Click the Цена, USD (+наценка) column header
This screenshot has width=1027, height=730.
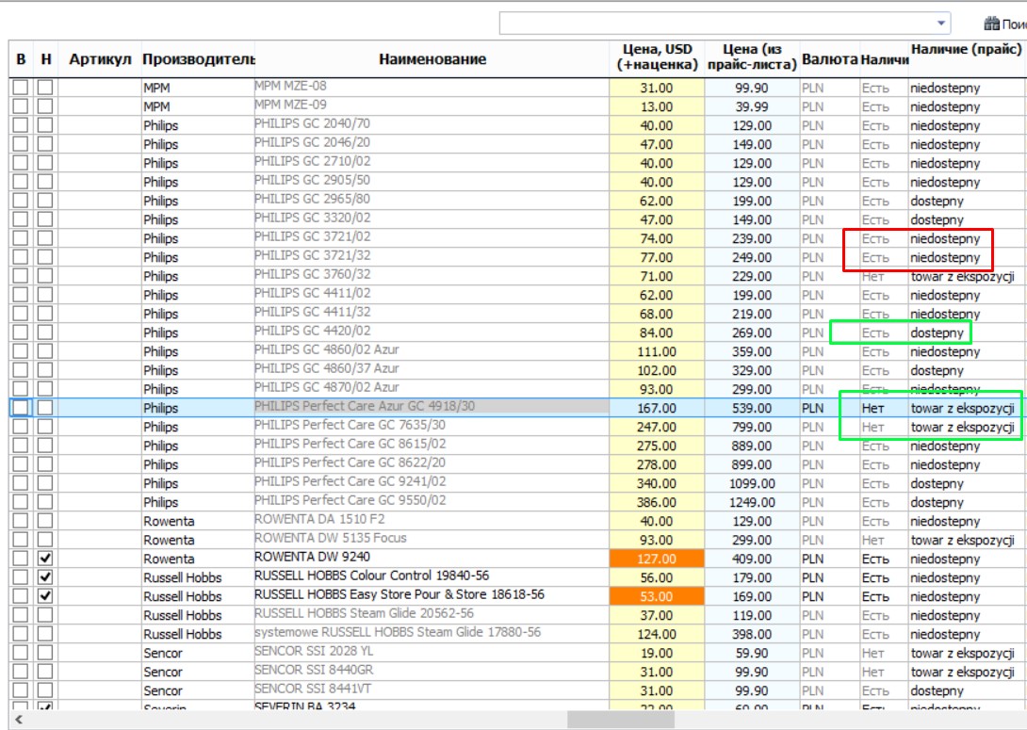coord(657,57)
